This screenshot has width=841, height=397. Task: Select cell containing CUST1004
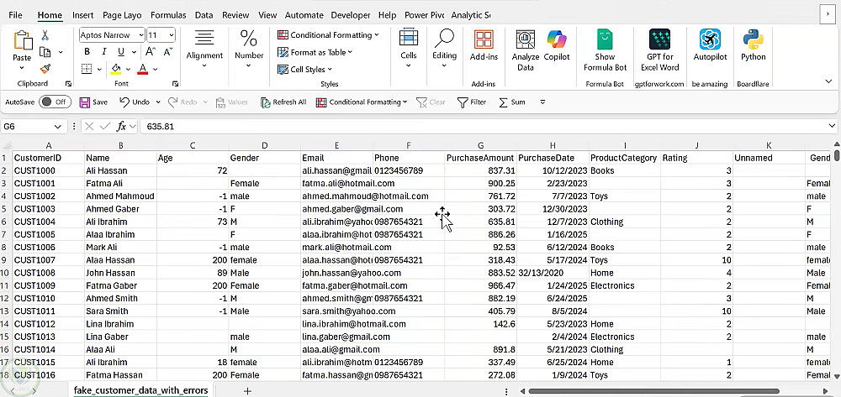point(48,222)
